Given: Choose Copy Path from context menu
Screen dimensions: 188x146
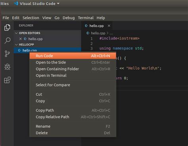Looking at the screenshot, I should coord(73,110).
